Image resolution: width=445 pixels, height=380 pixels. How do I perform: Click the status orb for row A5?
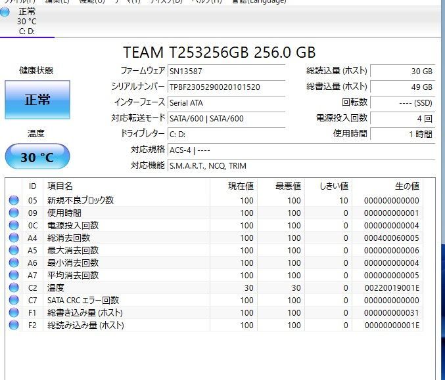[x=14, y=250]
